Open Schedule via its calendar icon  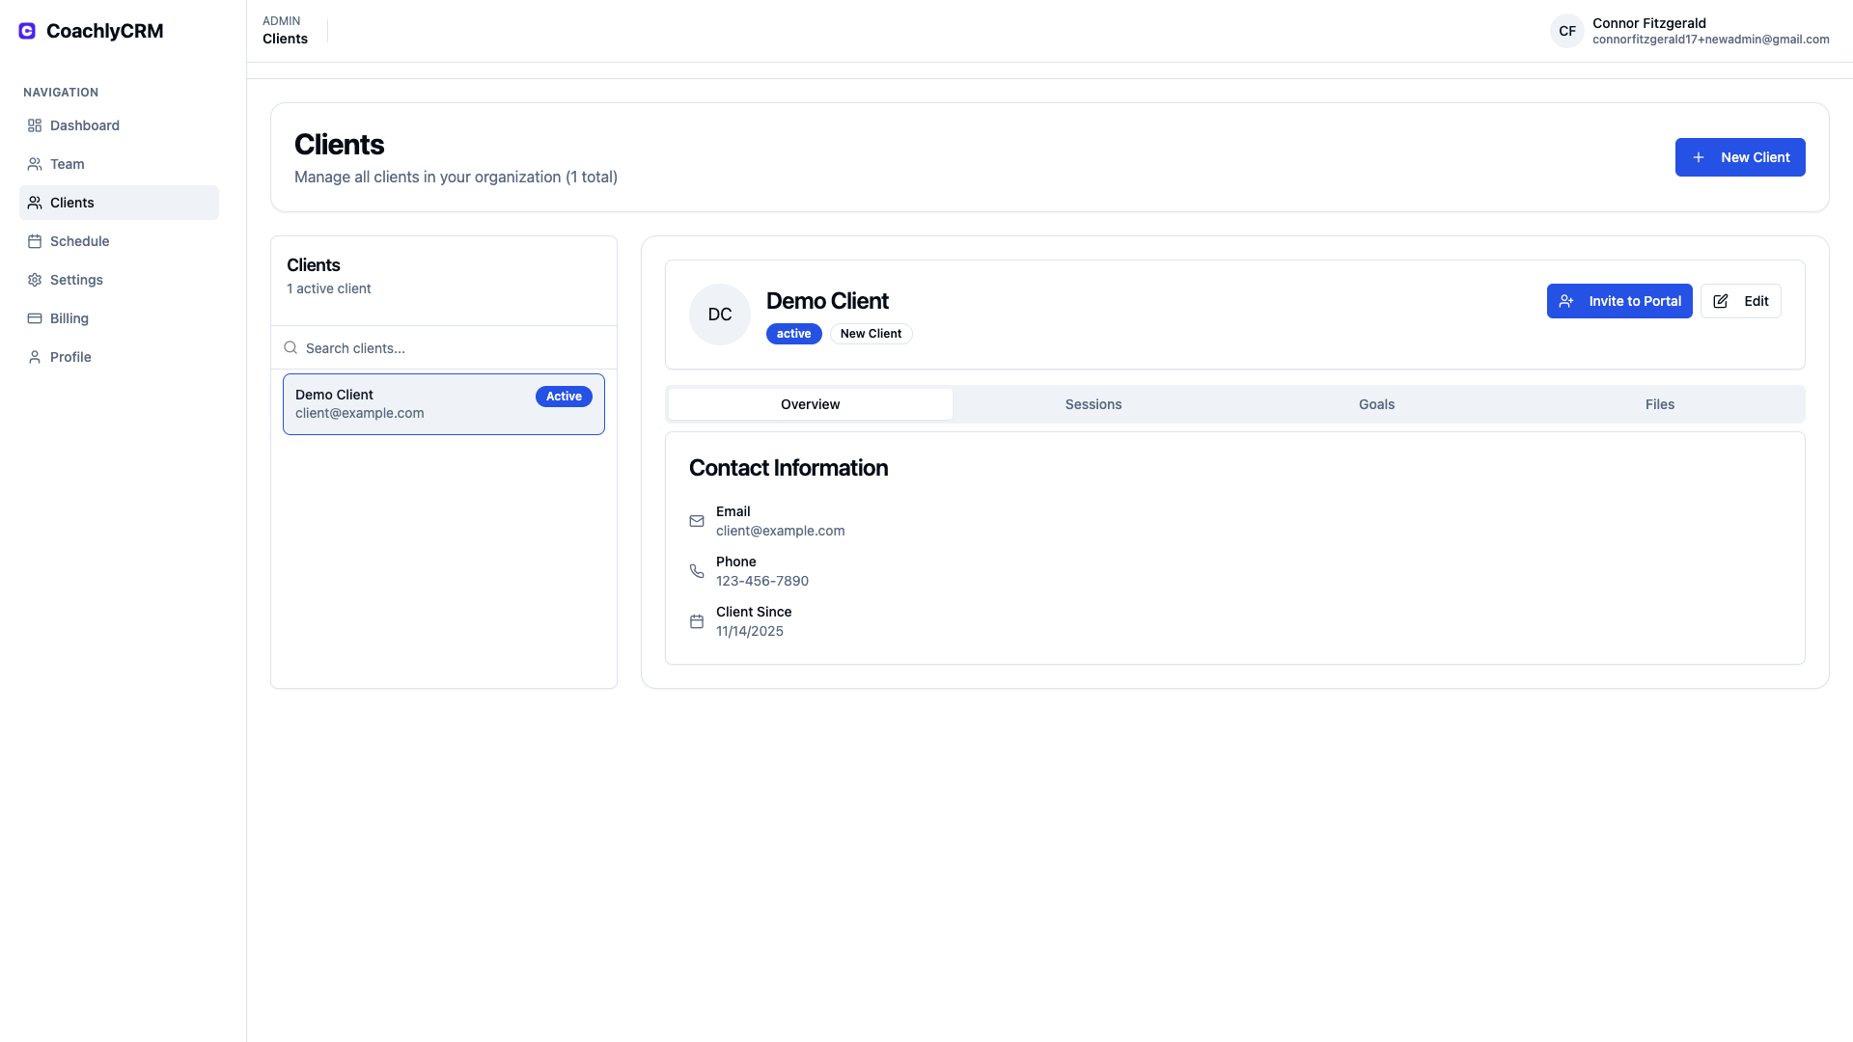tap(35, 241)
